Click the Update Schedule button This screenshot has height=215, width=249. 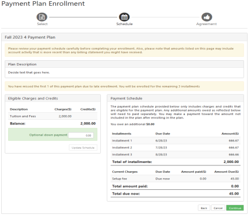[83, 148]
